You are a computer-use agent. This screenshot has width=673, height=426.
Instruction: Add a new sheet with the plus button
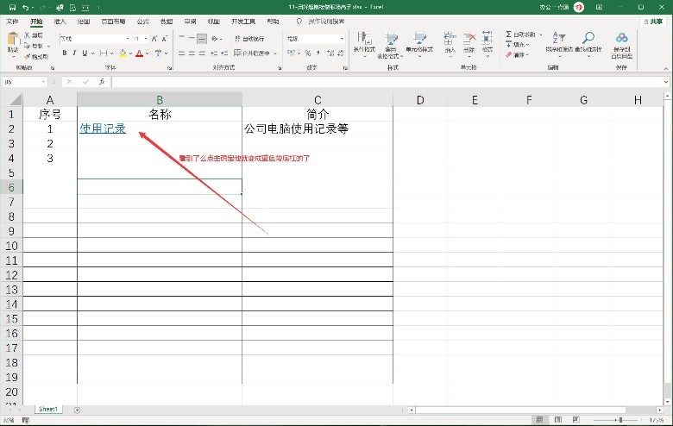pyautogui.click(x=78, y=410)
